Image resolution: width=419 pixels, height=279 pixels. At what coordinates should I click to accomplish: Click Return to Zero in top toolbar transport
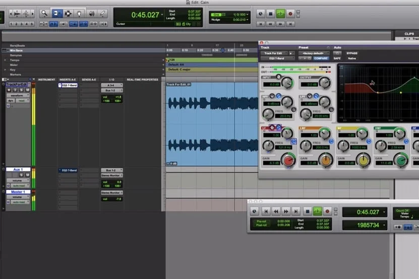coord(261,24)
